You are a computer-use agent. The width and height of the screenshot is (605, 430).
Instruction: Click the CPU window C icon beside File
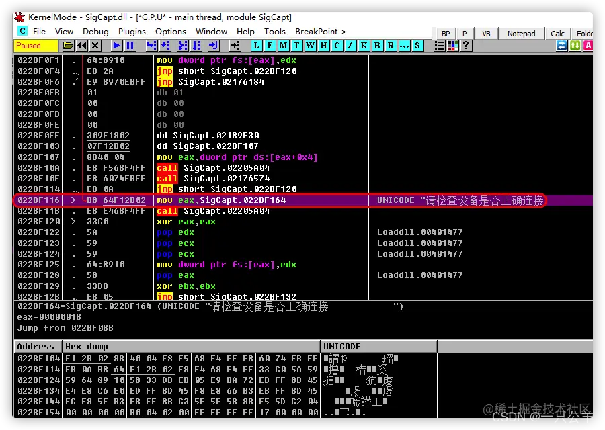[23, 31]
